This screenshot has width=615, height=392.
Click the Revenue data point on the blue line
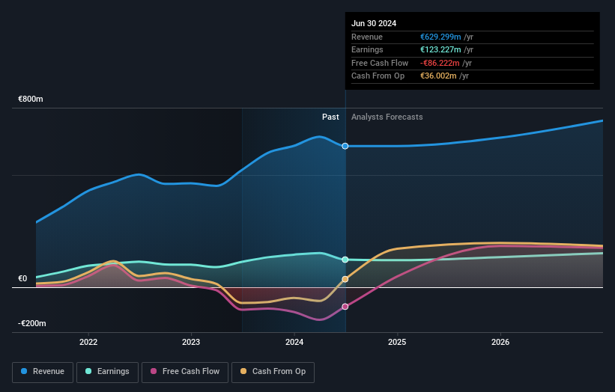(x=345, y=146)
